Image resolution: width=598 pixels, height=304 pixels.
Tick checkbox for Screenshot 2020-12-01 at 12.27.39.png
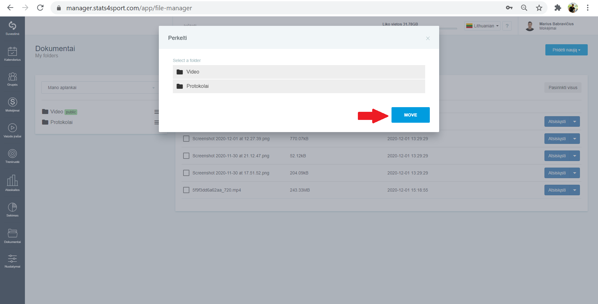coord(186,139)
